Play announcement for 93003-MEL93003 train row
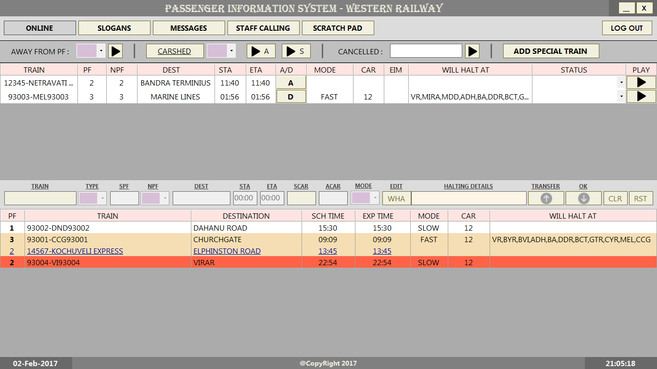Image resolution: width=657 pixels, height=369 pixels. click(641, 97)
